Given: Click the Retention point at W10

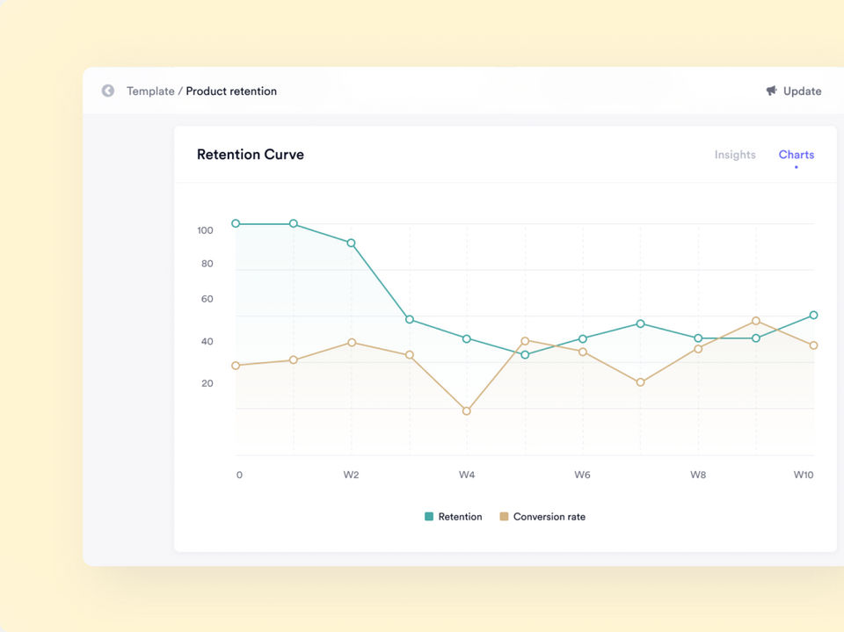Looking at the screenshot, I should (x=813, y=315).
